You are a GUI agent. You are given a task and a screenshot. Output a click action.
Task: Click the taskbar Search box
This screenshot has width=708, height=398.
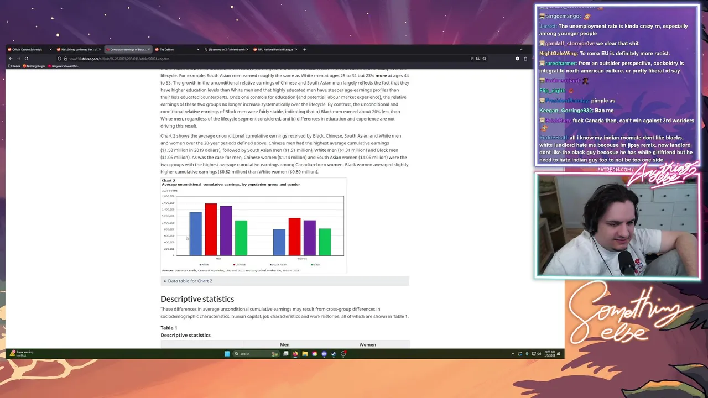pos(256,354)
